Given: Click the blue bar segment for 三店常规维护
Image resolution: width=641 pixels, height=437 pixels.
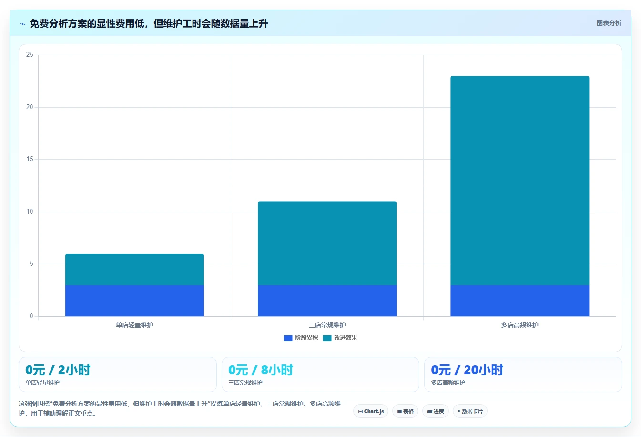Looking at the screenshot, I should [327, 301].
